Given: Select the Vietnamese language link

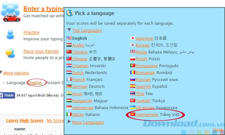Looking at the screenshot, I should pos(147,114).
